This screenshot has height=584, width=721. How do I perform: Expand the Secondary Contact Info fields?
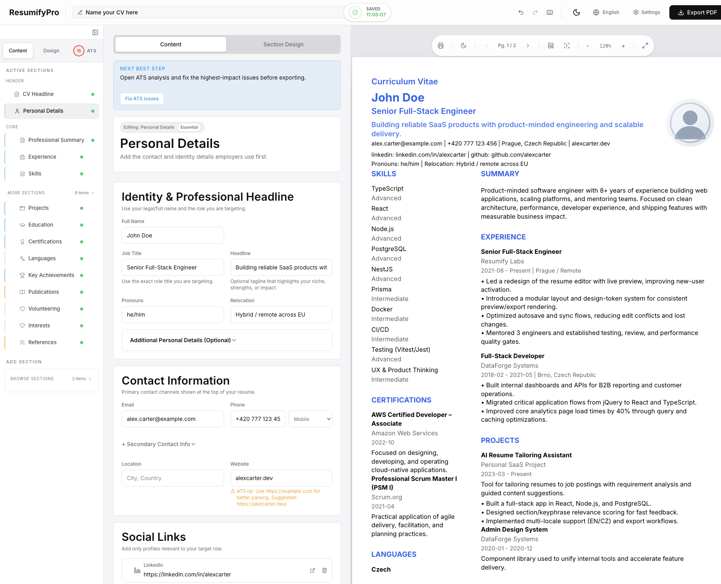[x=158, y=444]
